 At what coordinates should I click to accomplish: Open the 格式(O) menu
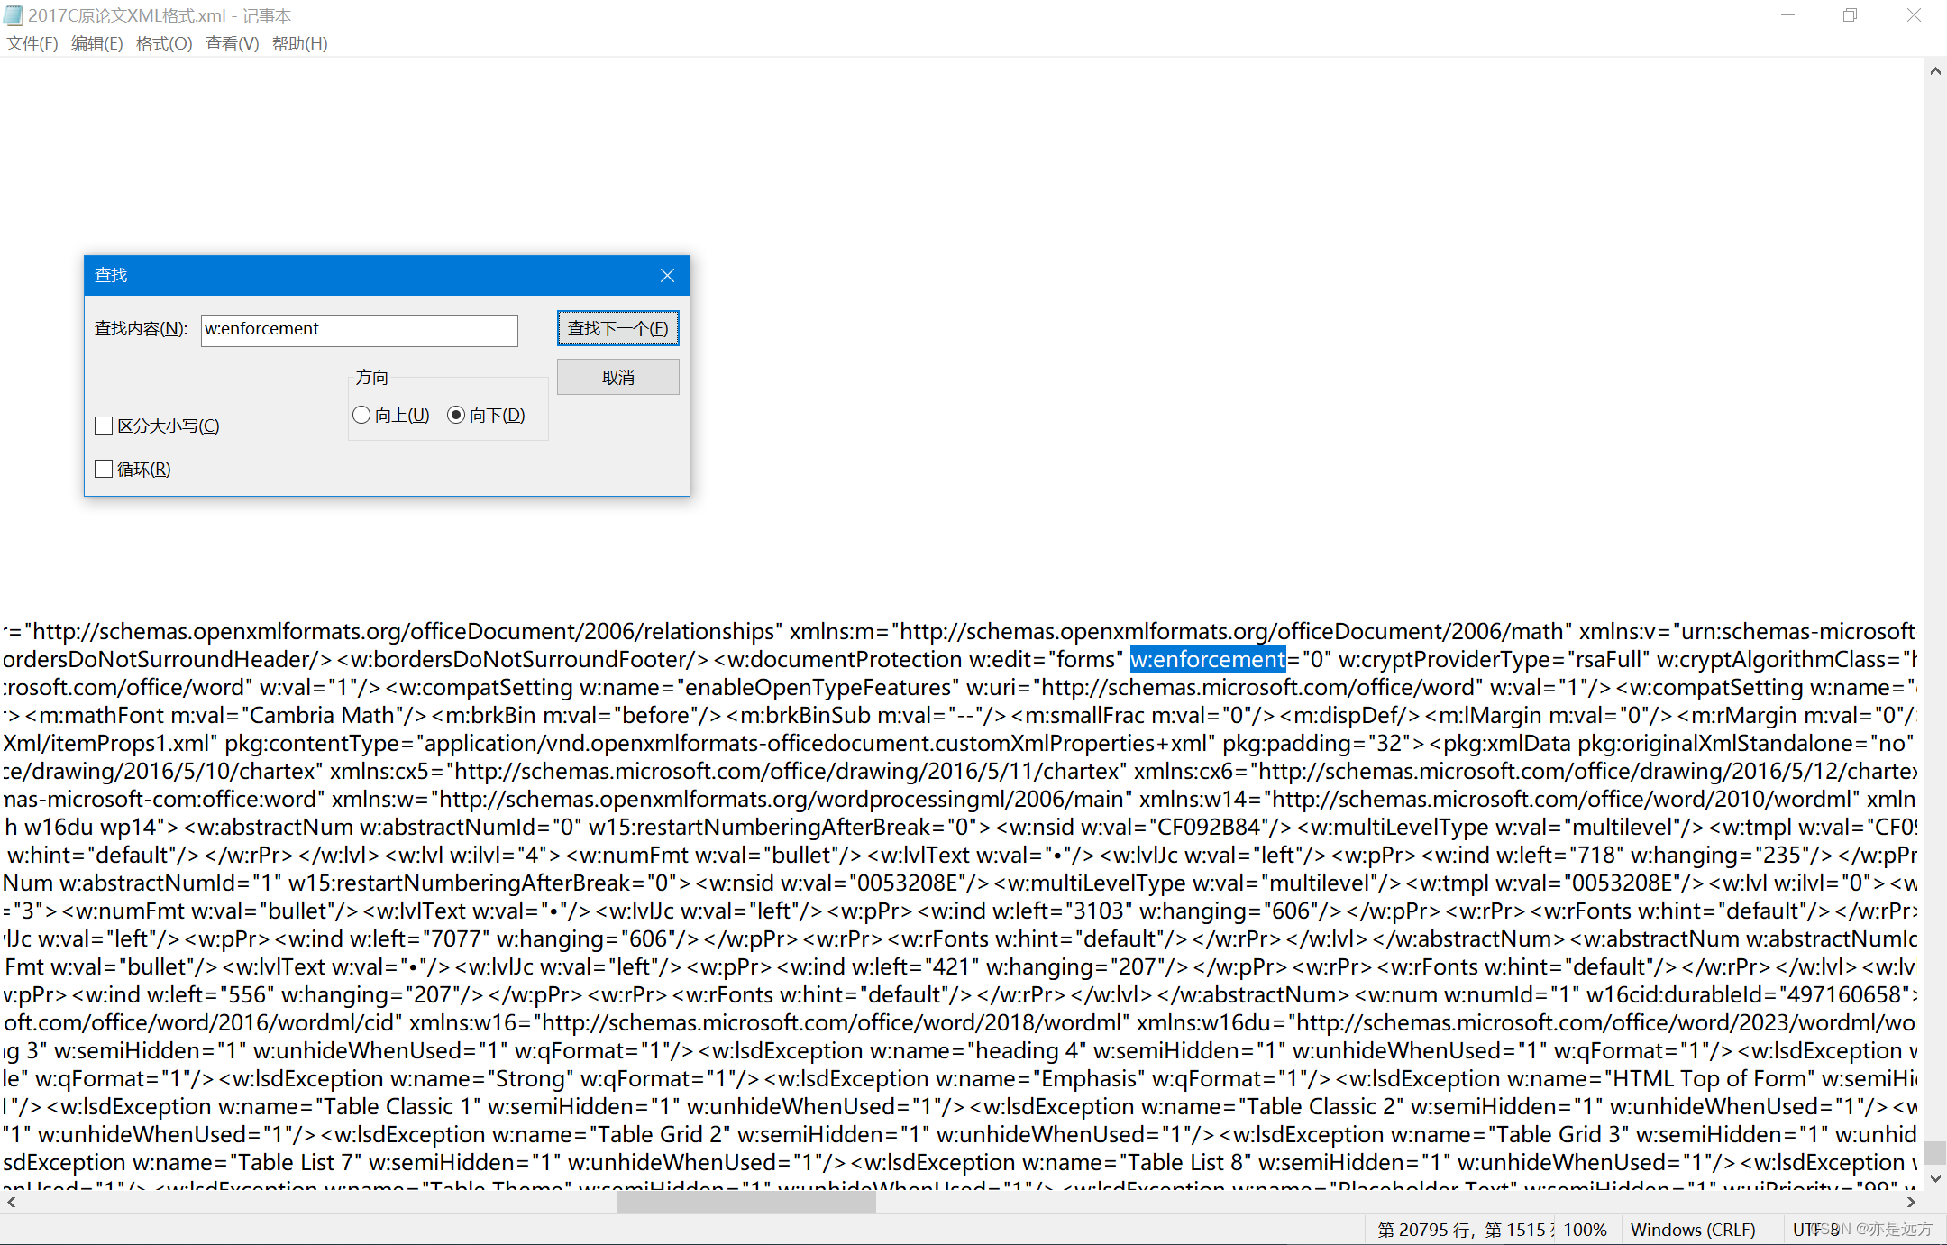pos(164,43)
